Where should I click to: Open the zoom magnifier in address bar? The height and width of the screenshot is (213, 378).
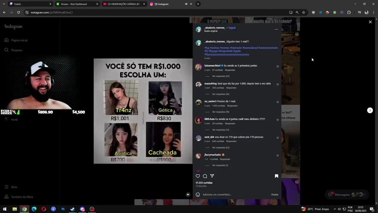(x=297, y=12)
